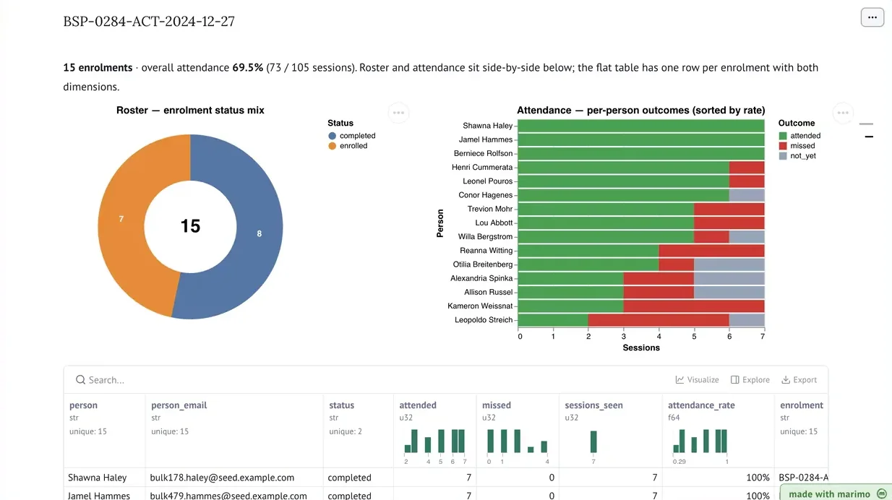
Task: Open the person_email column header menu
Action: (179, 405)
